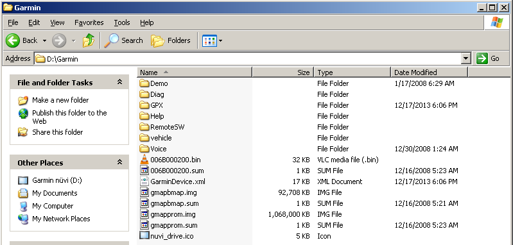The width and height of the screenshot is (513, 245).
Task: Select the GarminDevice.xml file icon
Action: [144, 182]
